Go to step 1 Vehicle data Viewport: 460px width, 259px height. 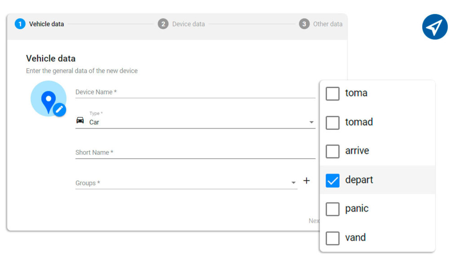[x=40, y=24]
